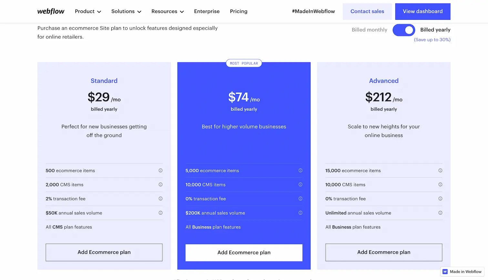Click the Webflow logo

click(x=51, y=11)
